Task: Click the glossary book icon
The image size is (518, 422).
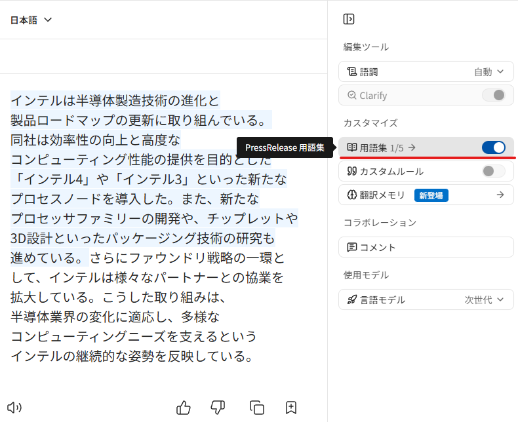Action: point(352,147)
